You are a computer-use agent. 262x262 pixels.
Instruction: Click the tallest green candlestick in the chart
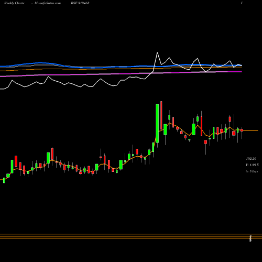coord(157,124)
